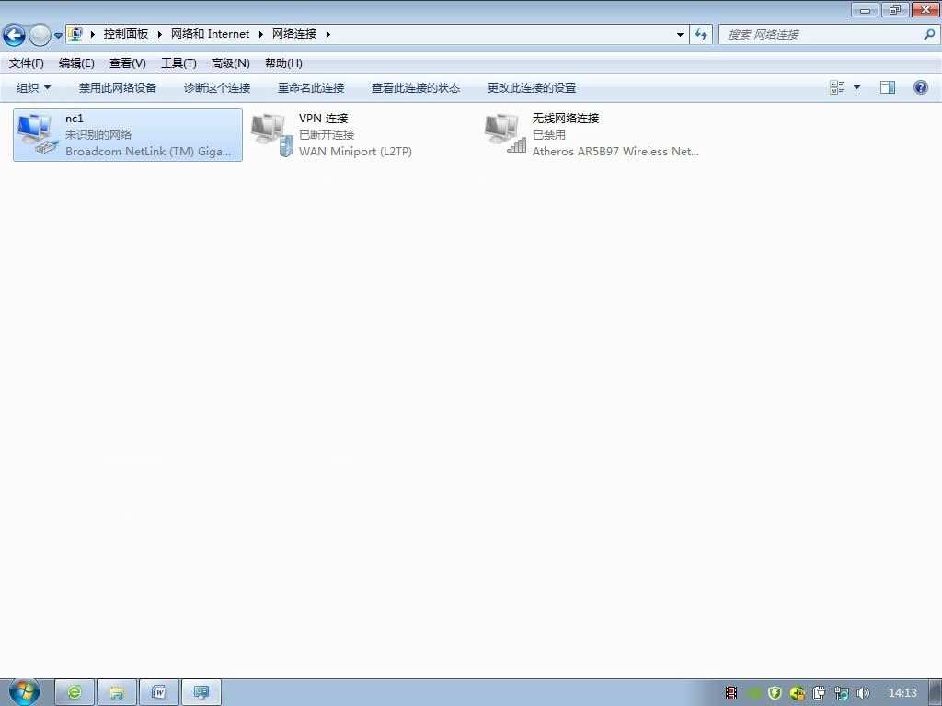This screenshot has height=706, width=942.
Task: Go to 网络和 Internet breadcrumb
Action: tap(211, 34)
